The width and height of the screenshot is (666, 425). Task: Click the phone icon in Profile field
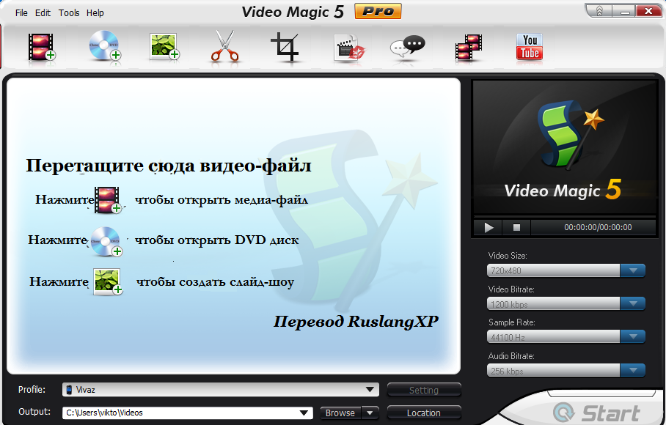coord(69,390)
